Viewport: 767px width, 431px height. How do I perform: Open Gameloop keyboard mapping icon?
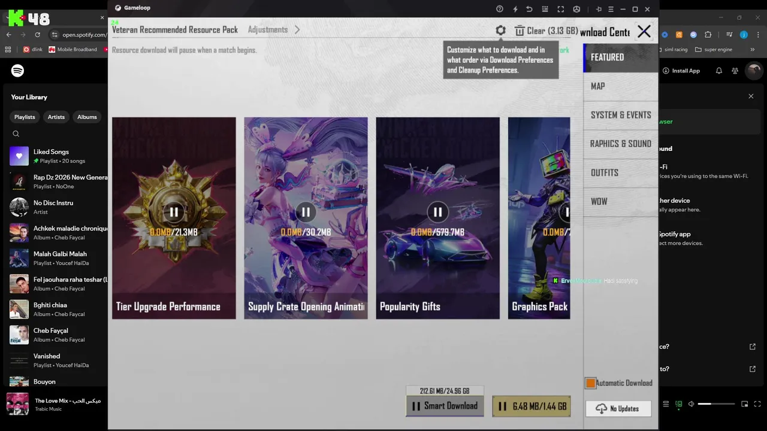(x=545, y=9)
